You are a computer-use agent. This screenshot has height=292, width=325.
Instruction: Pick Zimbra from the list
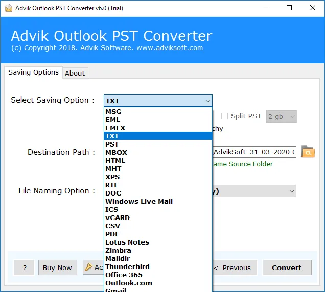(x=158, y=250)
